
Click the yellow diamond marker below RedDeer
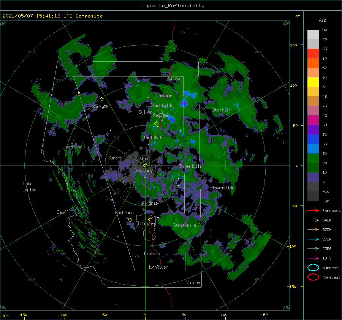tap(156, 124)
